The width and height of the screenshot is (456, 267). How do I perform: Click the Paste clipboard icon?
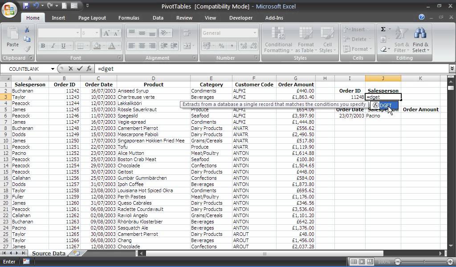(x=12, y=34)
